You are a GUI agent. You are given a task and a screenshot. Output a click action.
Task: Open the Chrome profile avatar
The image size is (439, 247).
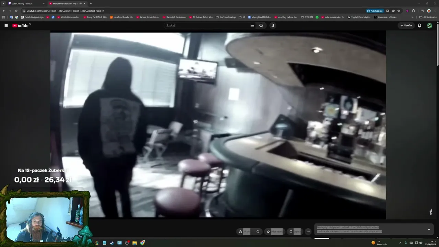429,11
